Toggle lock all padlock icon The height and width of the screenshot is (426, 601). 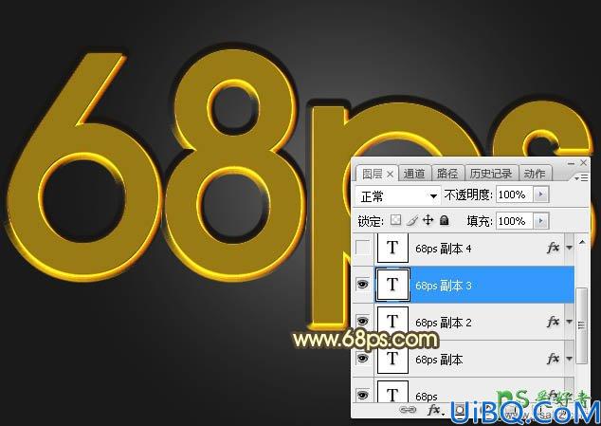445,220
